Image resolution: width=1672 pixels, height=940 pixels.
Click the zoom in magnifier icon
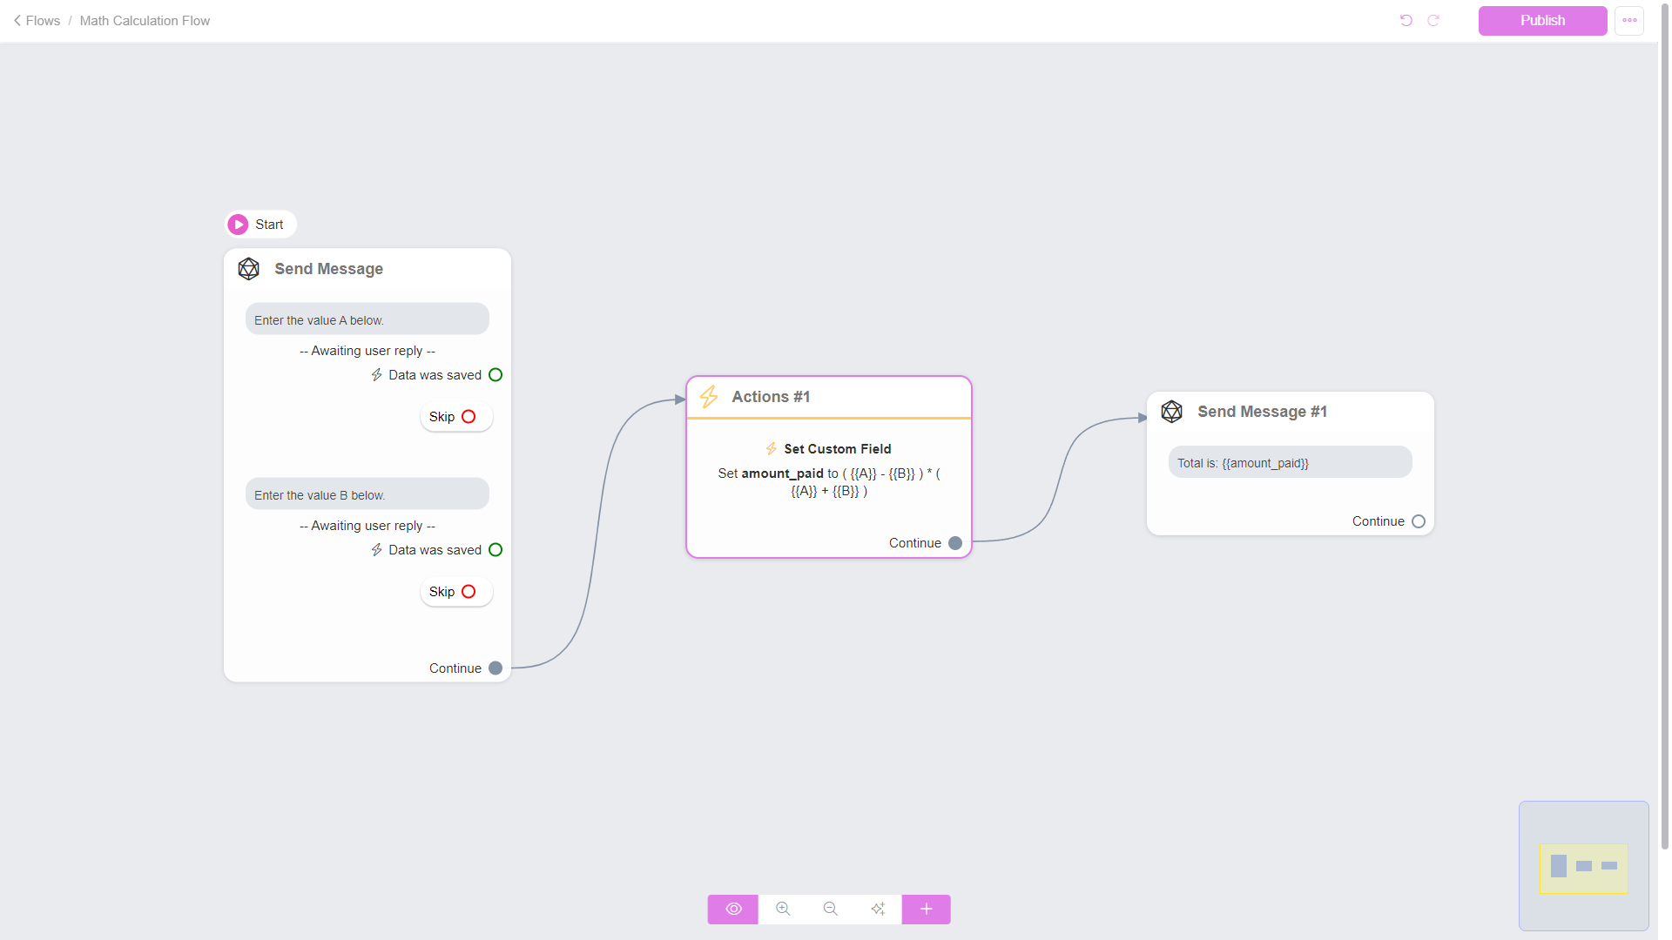point(783,909)
